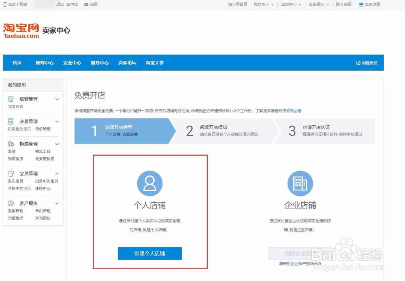Screen dimensions: 405x281
Task: Open 评价管理 in sidebar
Action: pyautogui.click(x=43, y=129)
